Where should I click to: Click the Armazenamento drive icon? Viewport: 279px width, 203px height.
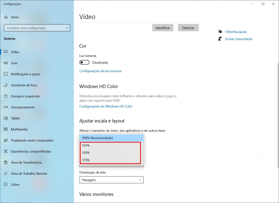[x=6, y=107]
